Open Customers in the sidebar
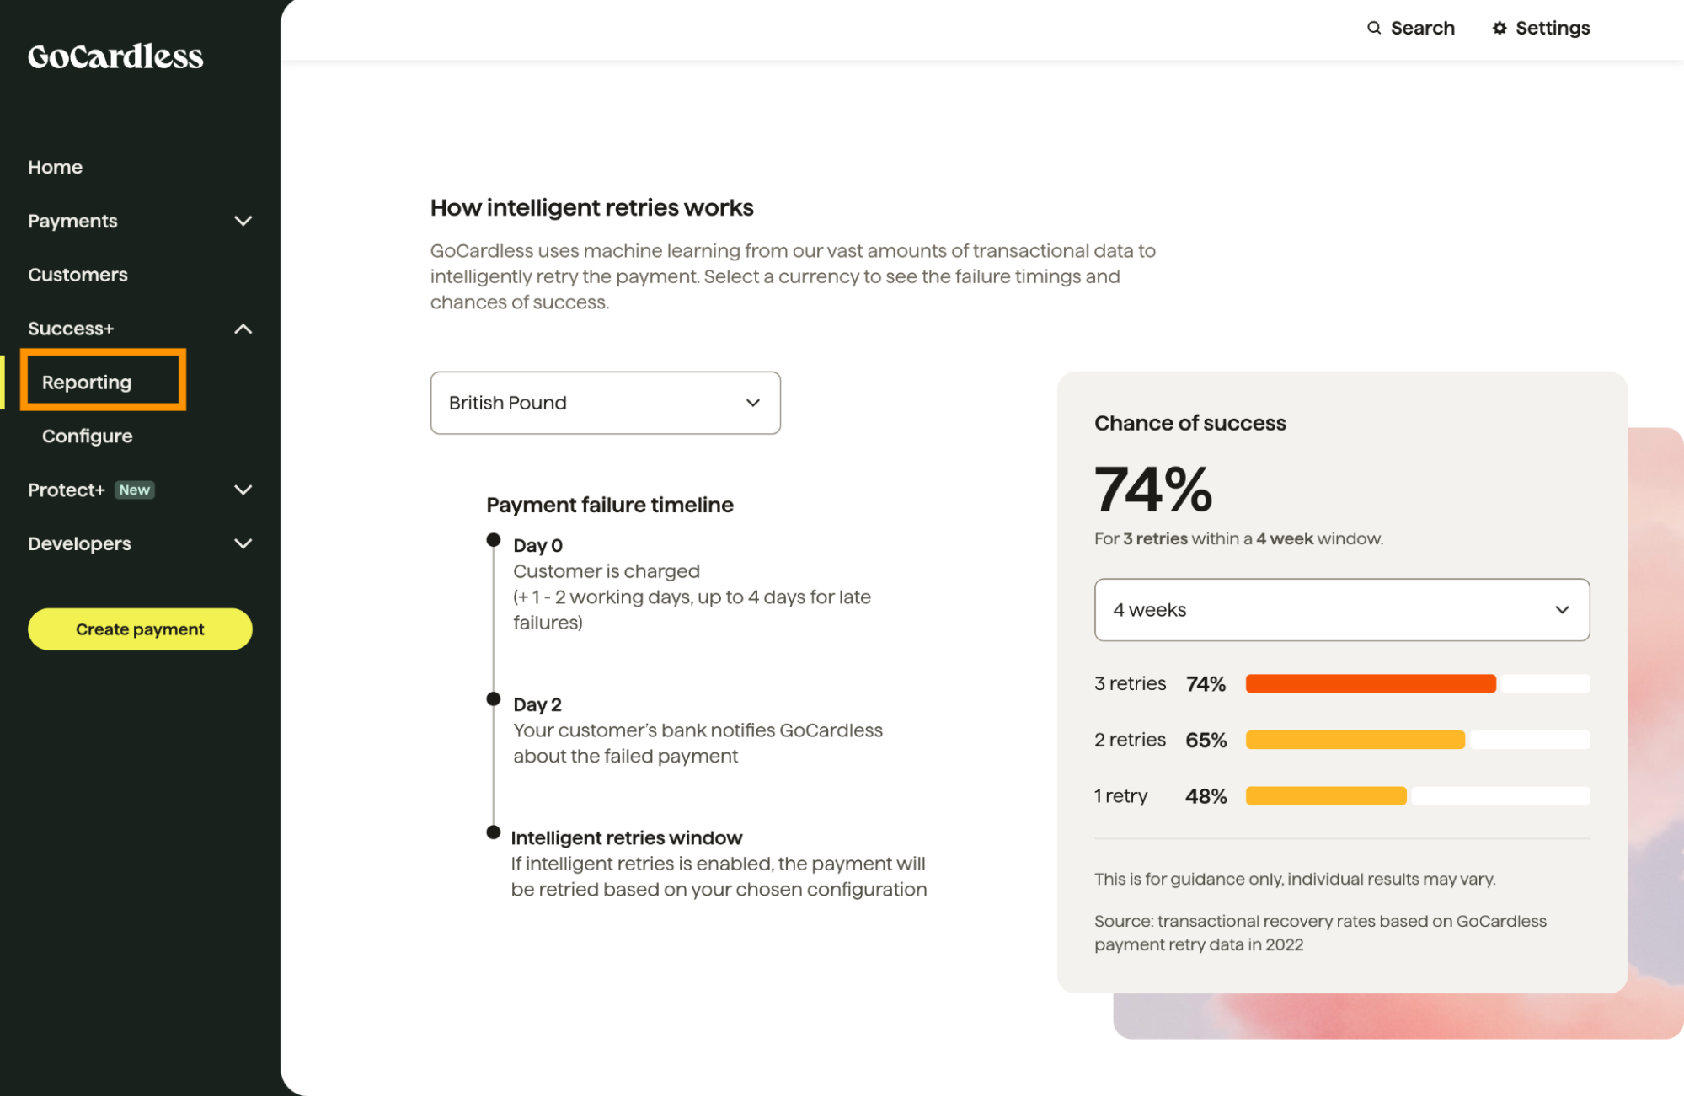Screen dimensions: 1684x1097 coord(78,275)
